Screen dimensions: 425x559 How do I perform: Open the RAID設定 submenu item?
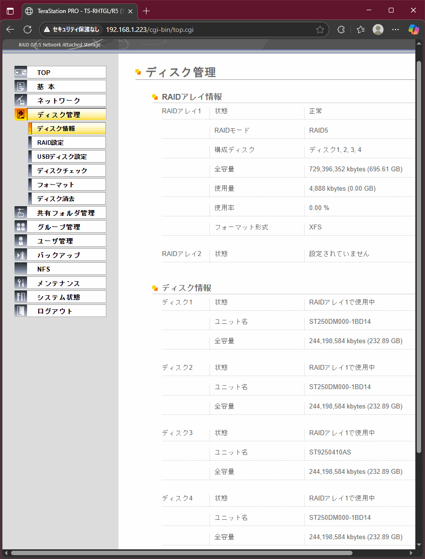pyautogui.click(x=67, y=143)
